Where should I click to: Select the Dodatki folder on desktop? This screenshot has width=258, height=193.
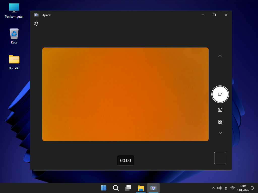pyautogui.click(x=14, y=62)
